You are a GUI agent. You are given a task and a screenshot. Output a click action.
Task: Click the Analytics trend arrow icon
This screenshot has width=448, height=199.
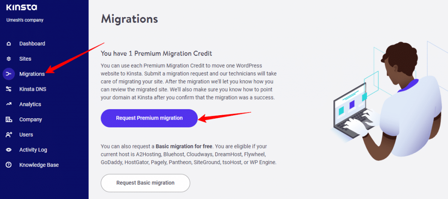coord(9,104)
